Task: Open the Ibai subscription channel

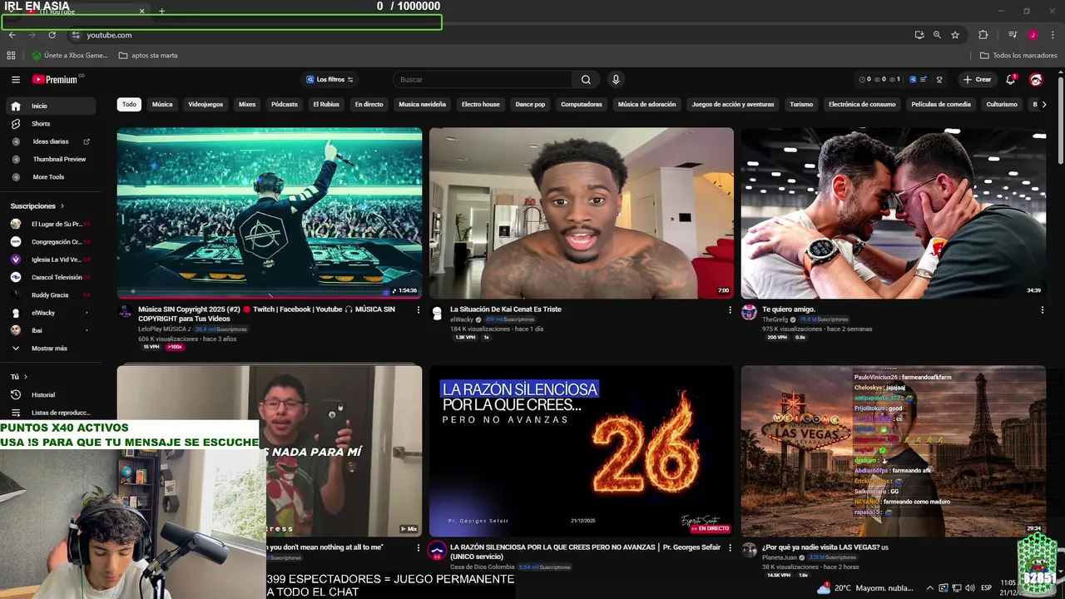Action: click(51, 330)
